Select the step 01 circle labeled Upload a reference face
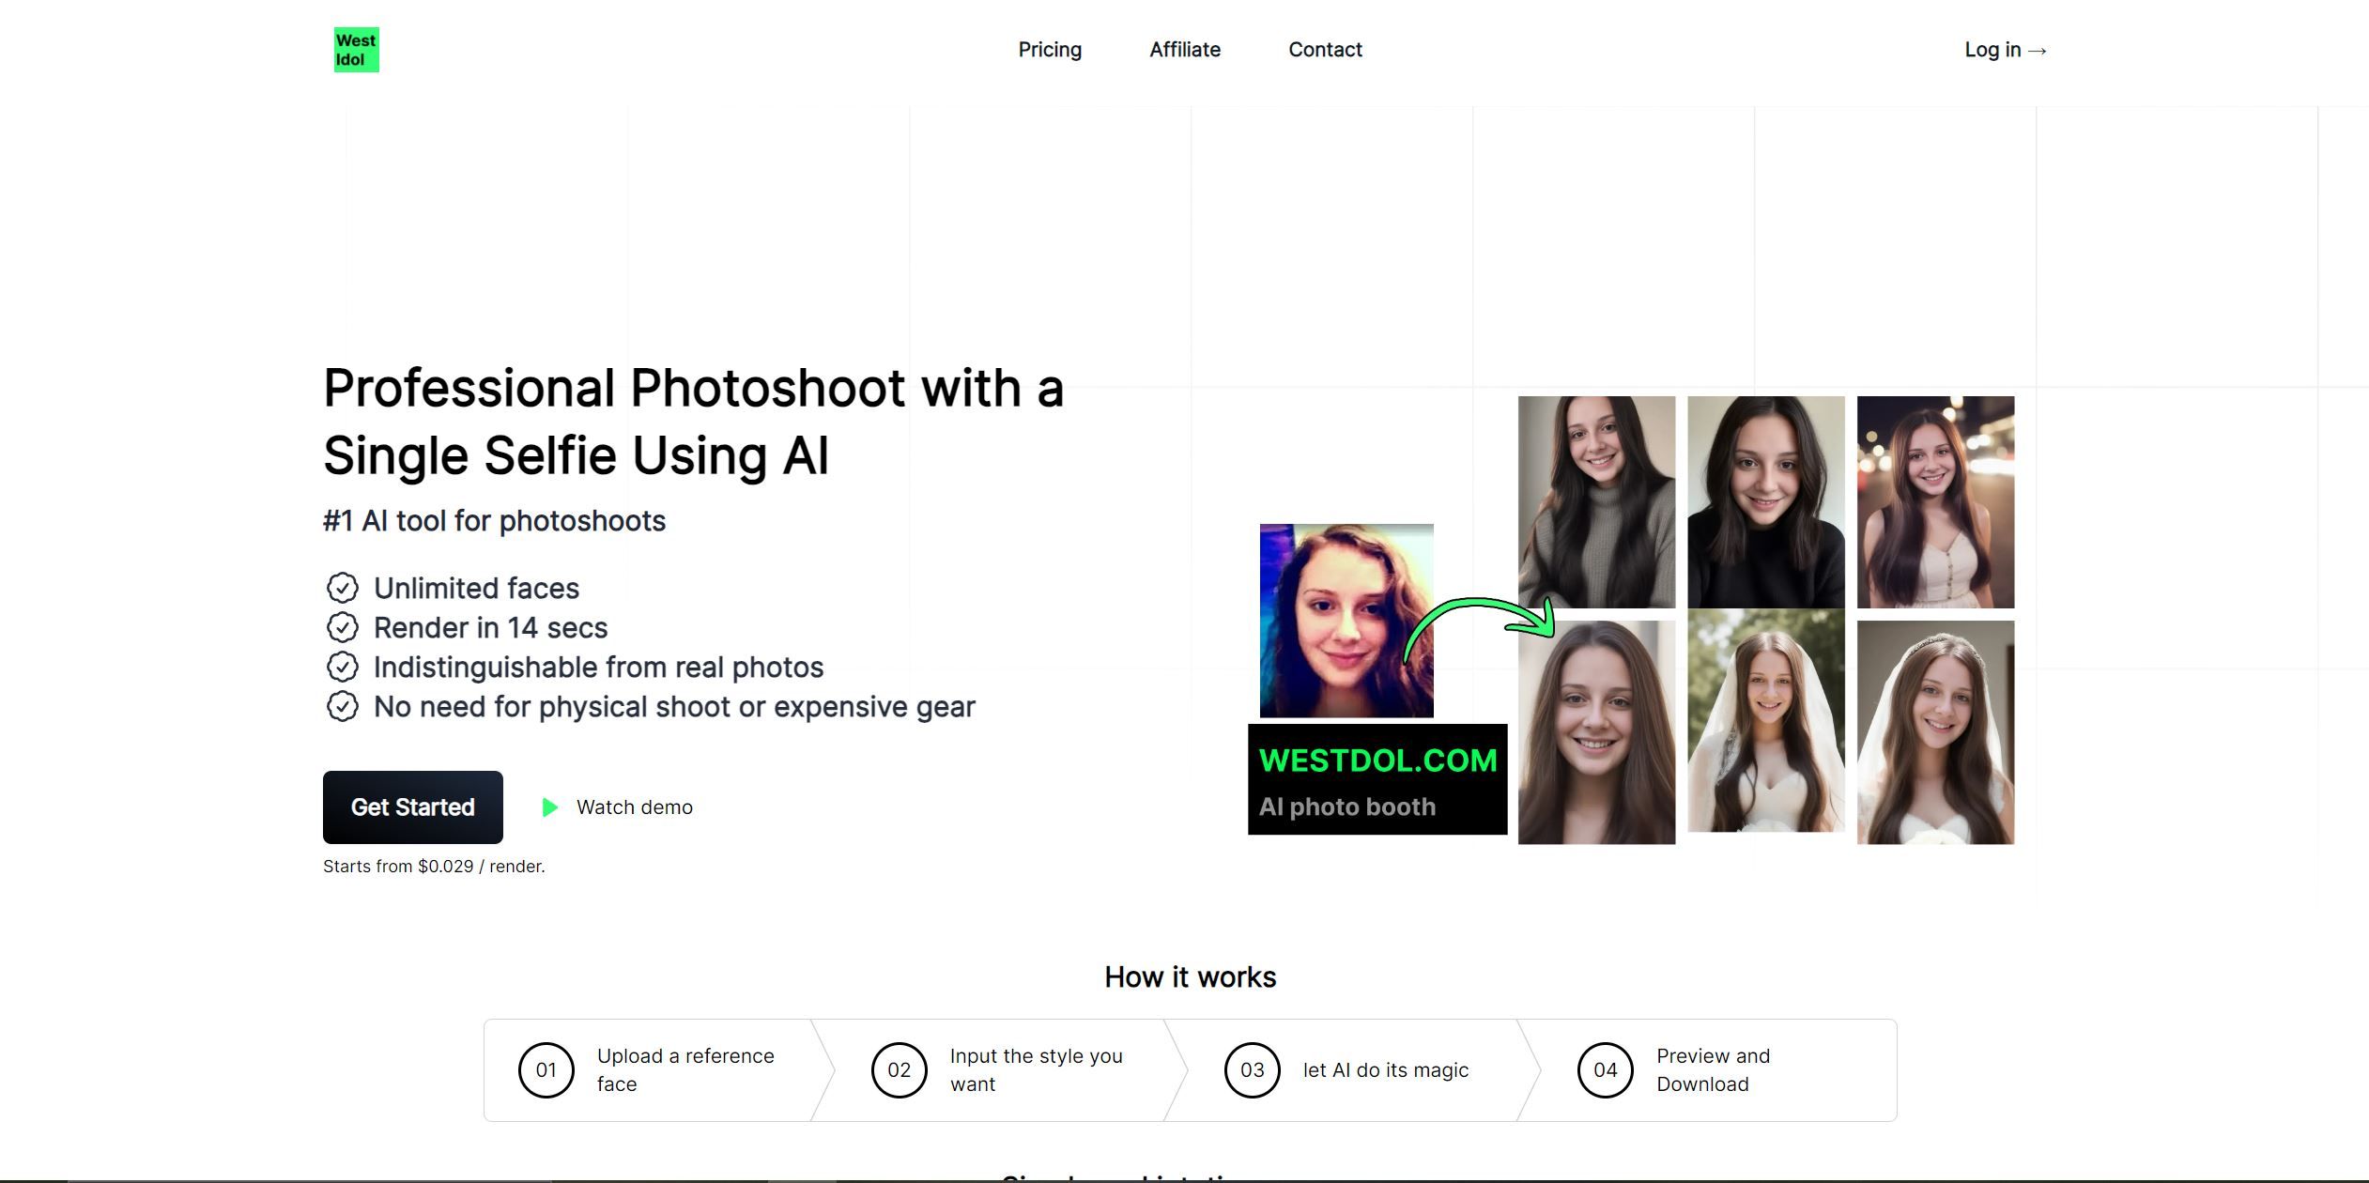Image resolution: width=2369 pixels, height=1183 pixels. pyautogui.click(x=546, y=1069)
